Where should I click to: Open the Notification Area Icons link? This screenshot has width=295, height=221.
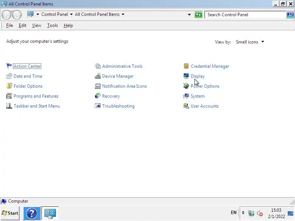click(124, 86)
